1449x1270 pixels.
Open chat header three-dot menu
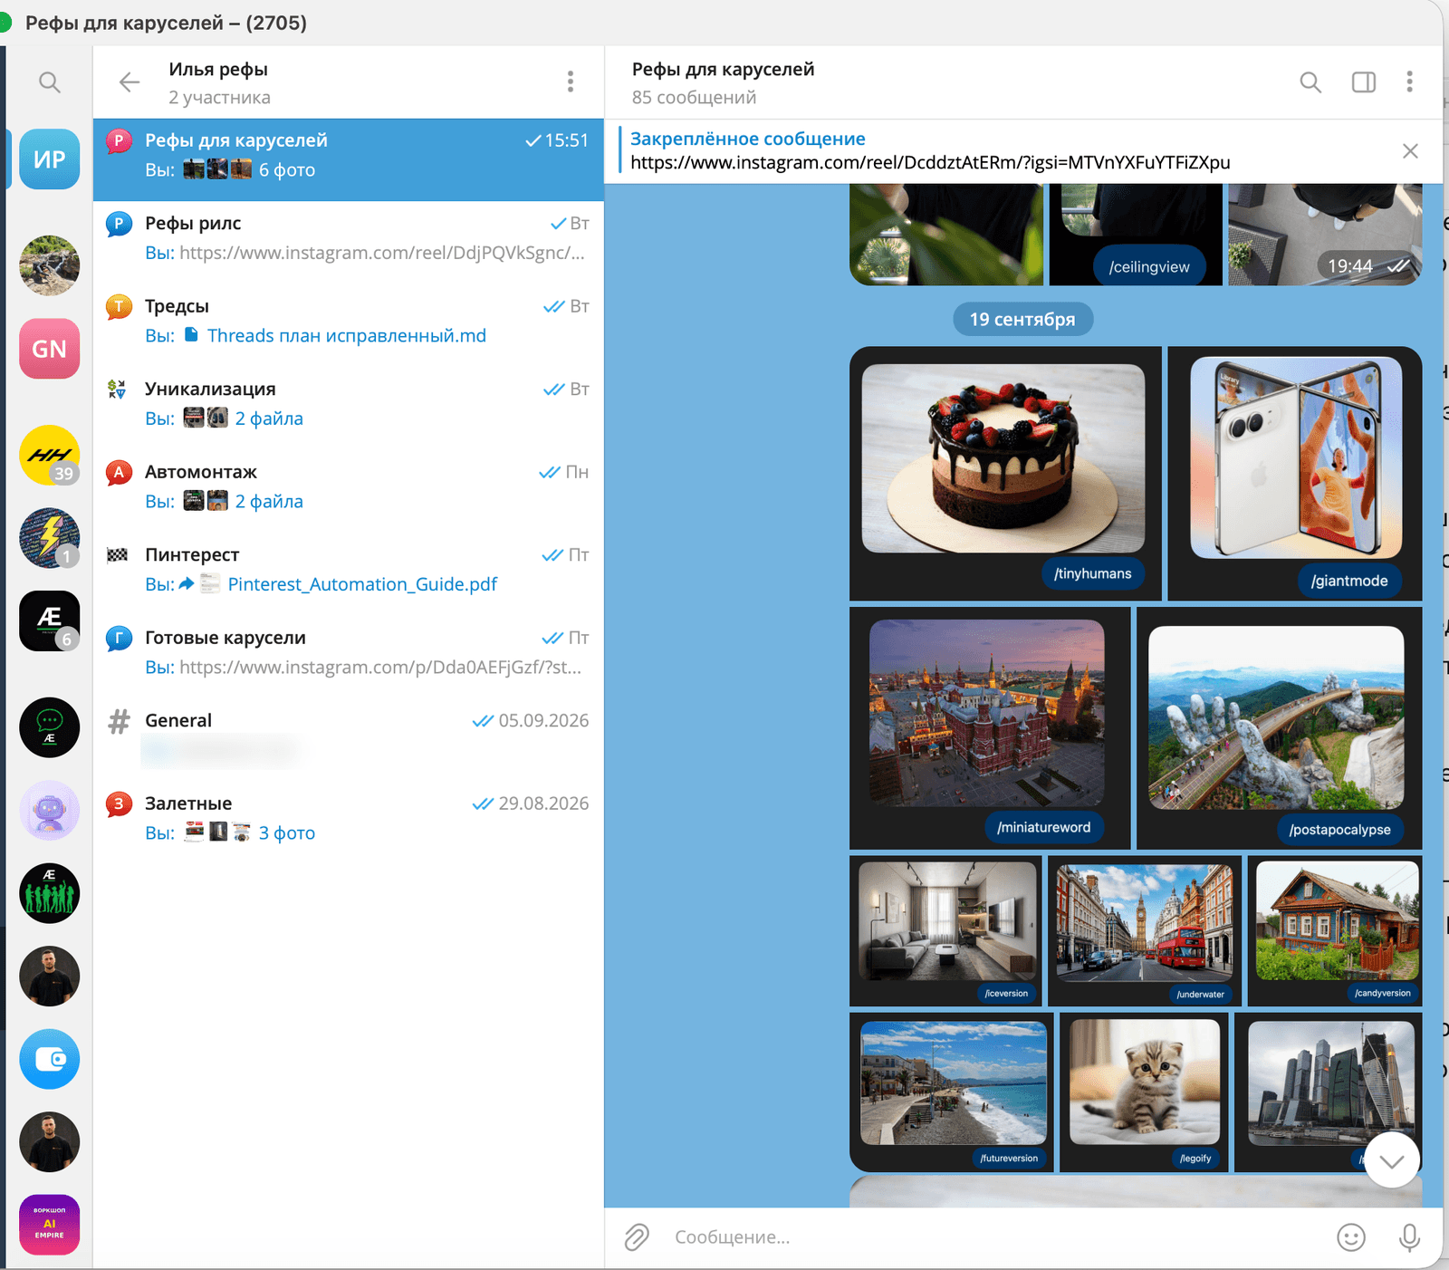coord(1409,82)
